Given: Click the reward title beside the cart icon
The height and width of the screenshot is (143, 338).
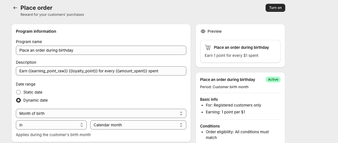Looking at the screenshot, I should click(x=241, y=47).
